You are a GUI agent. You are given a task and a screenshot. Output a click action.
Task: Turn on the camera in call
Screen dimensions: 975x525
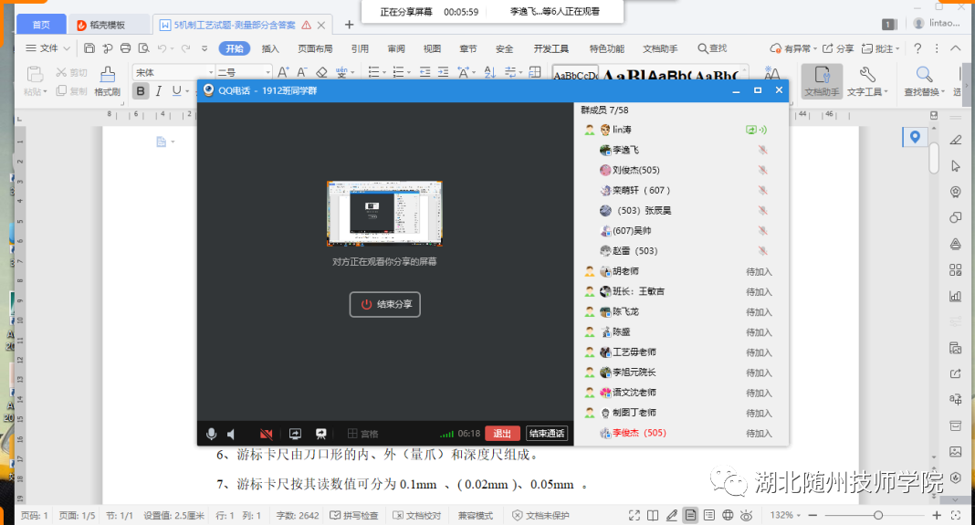[x=267, y=434]
